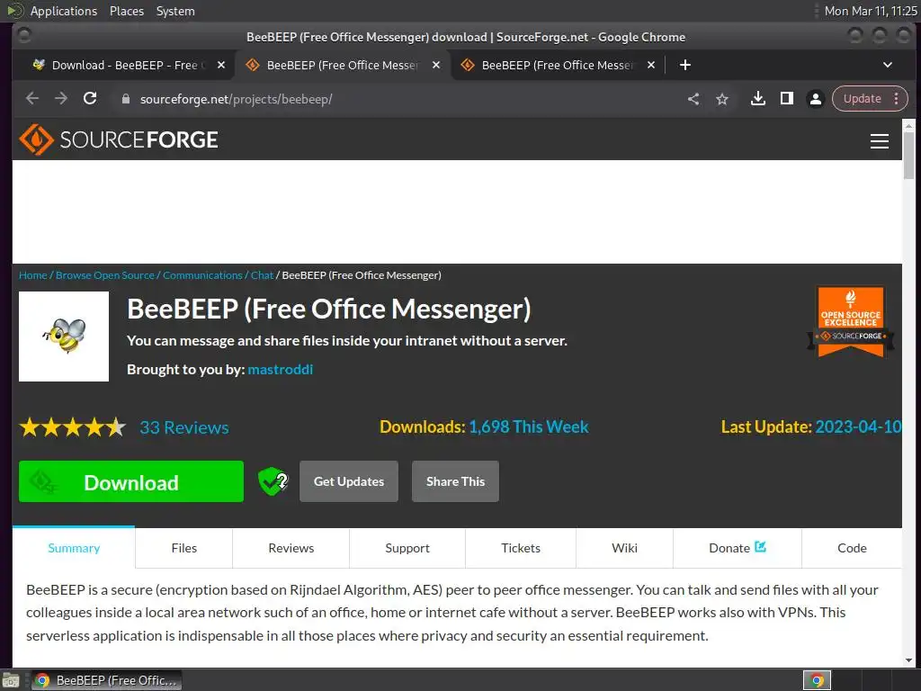The image size is (921, 691).
Task: Open the Applications menu
Action: tap(64, 11)
